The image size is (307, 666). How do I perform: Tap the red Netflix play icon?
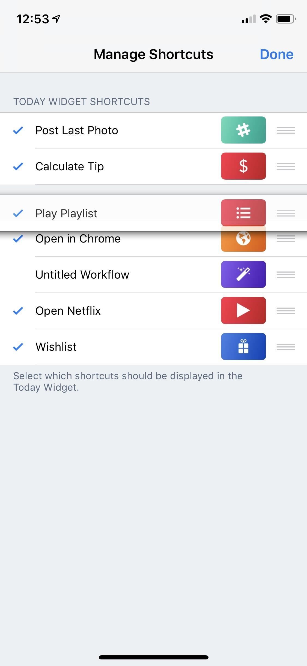pos(243,310)
